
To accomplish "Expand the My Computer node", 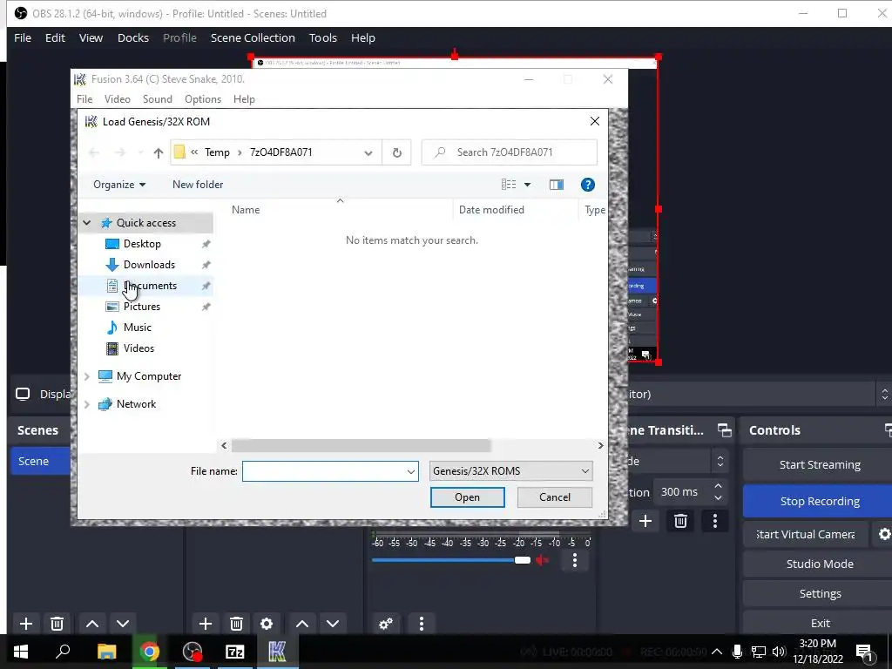I will coord(86,376).
